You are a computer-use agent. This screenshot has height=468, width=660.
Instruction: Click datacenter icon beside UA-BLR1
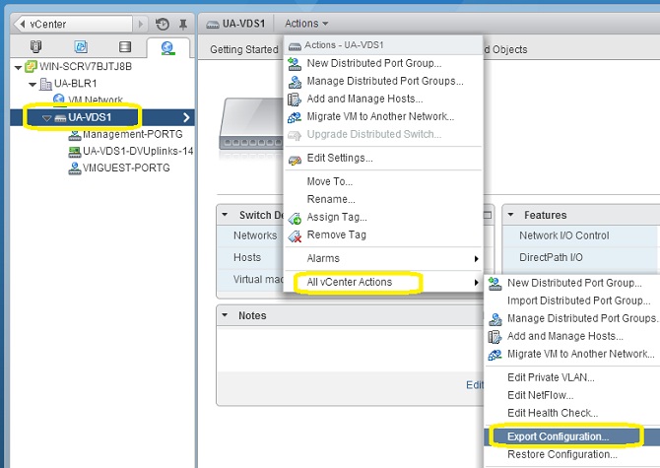pos(45,84)
